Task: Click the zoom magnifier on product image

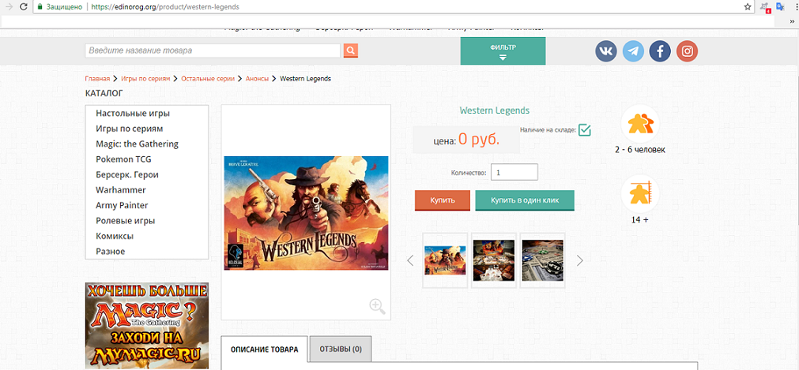Action: point(377,306)
